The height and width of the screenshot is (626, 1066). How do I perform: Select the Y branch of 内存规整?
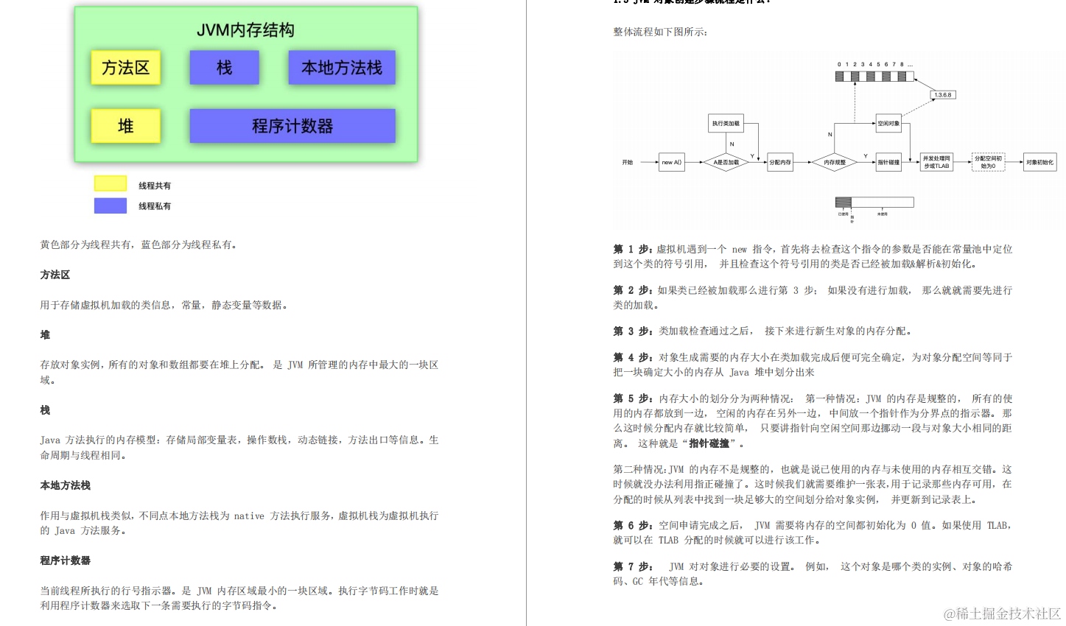tap(864, 156)
